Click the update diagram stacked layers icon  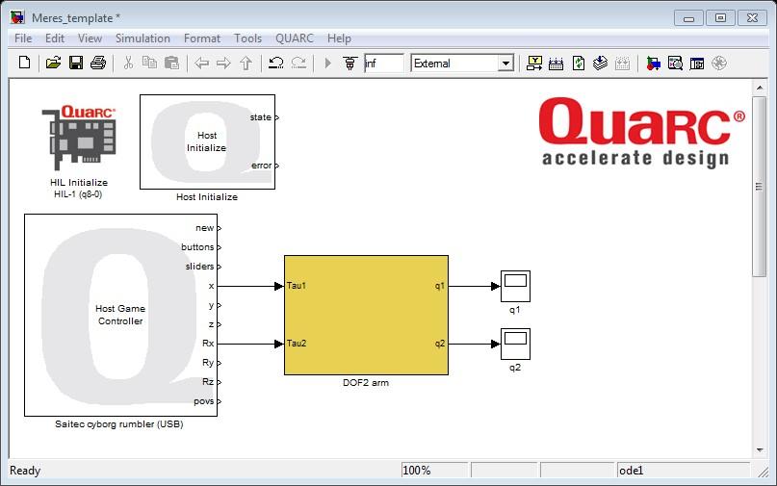pyautogui.click(x=600, y=63)
